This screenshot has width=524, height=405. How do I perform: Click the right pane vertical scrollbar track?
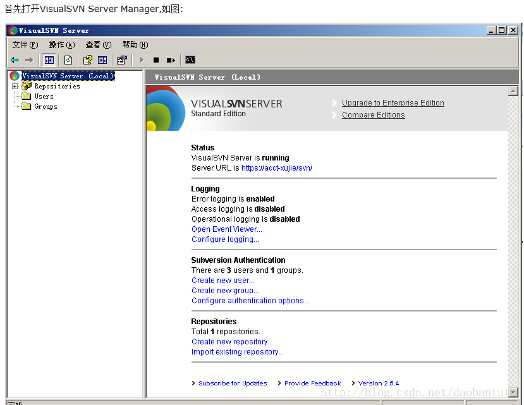(x=513, y=241)
